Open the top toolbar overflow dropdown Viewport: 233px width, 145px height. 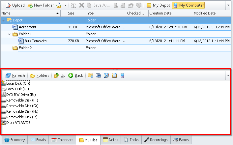(x=228, y=5)
